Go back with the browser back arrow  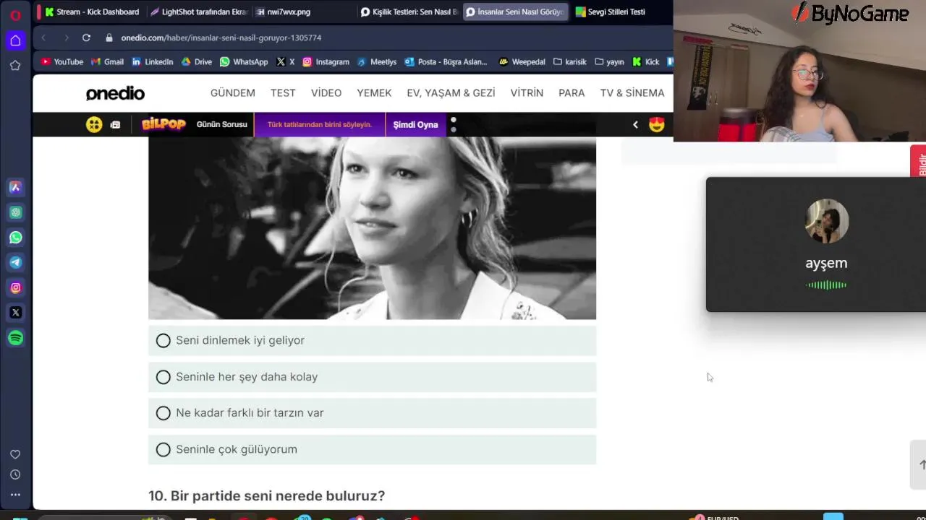pos(43,38)
